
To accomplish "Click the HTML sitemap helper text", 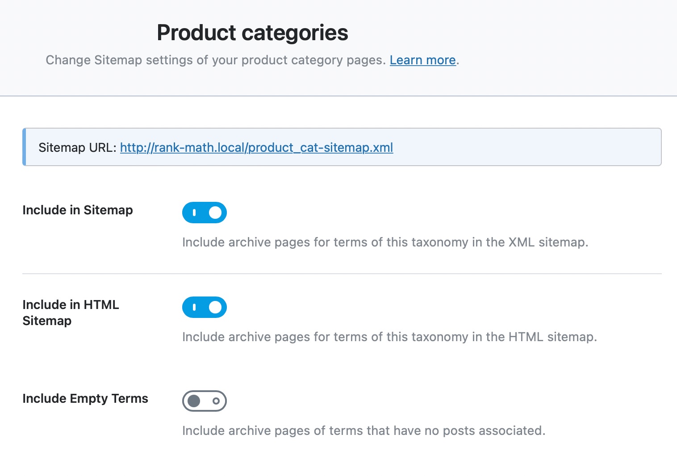I will [x=389, y=337].
